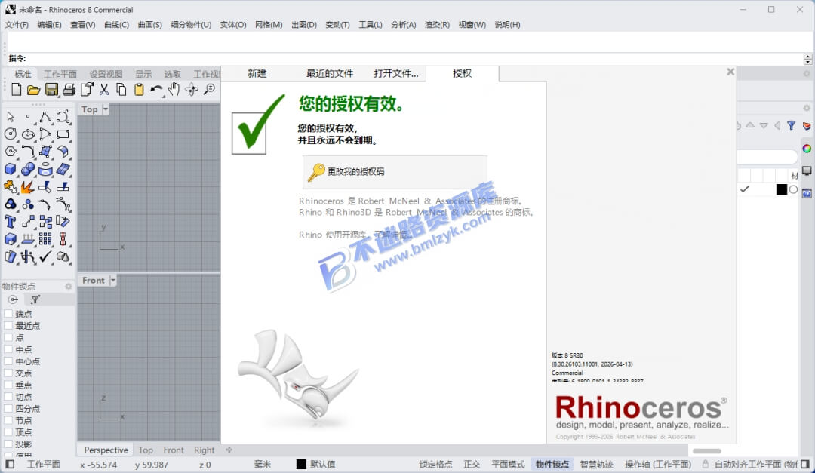Select the Text object tool

pos(11,222)
